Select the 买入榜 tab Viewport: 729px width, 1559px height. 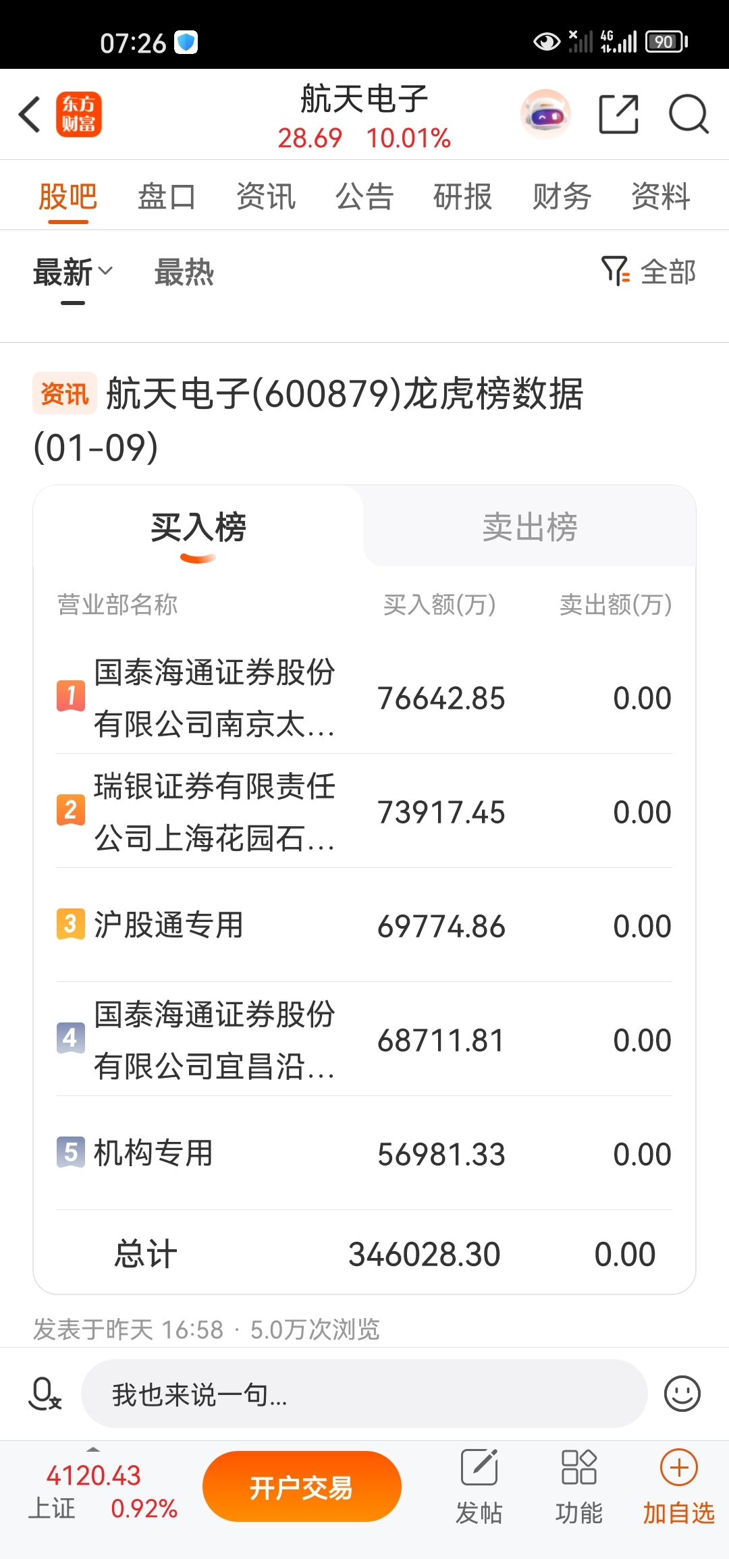198,527
